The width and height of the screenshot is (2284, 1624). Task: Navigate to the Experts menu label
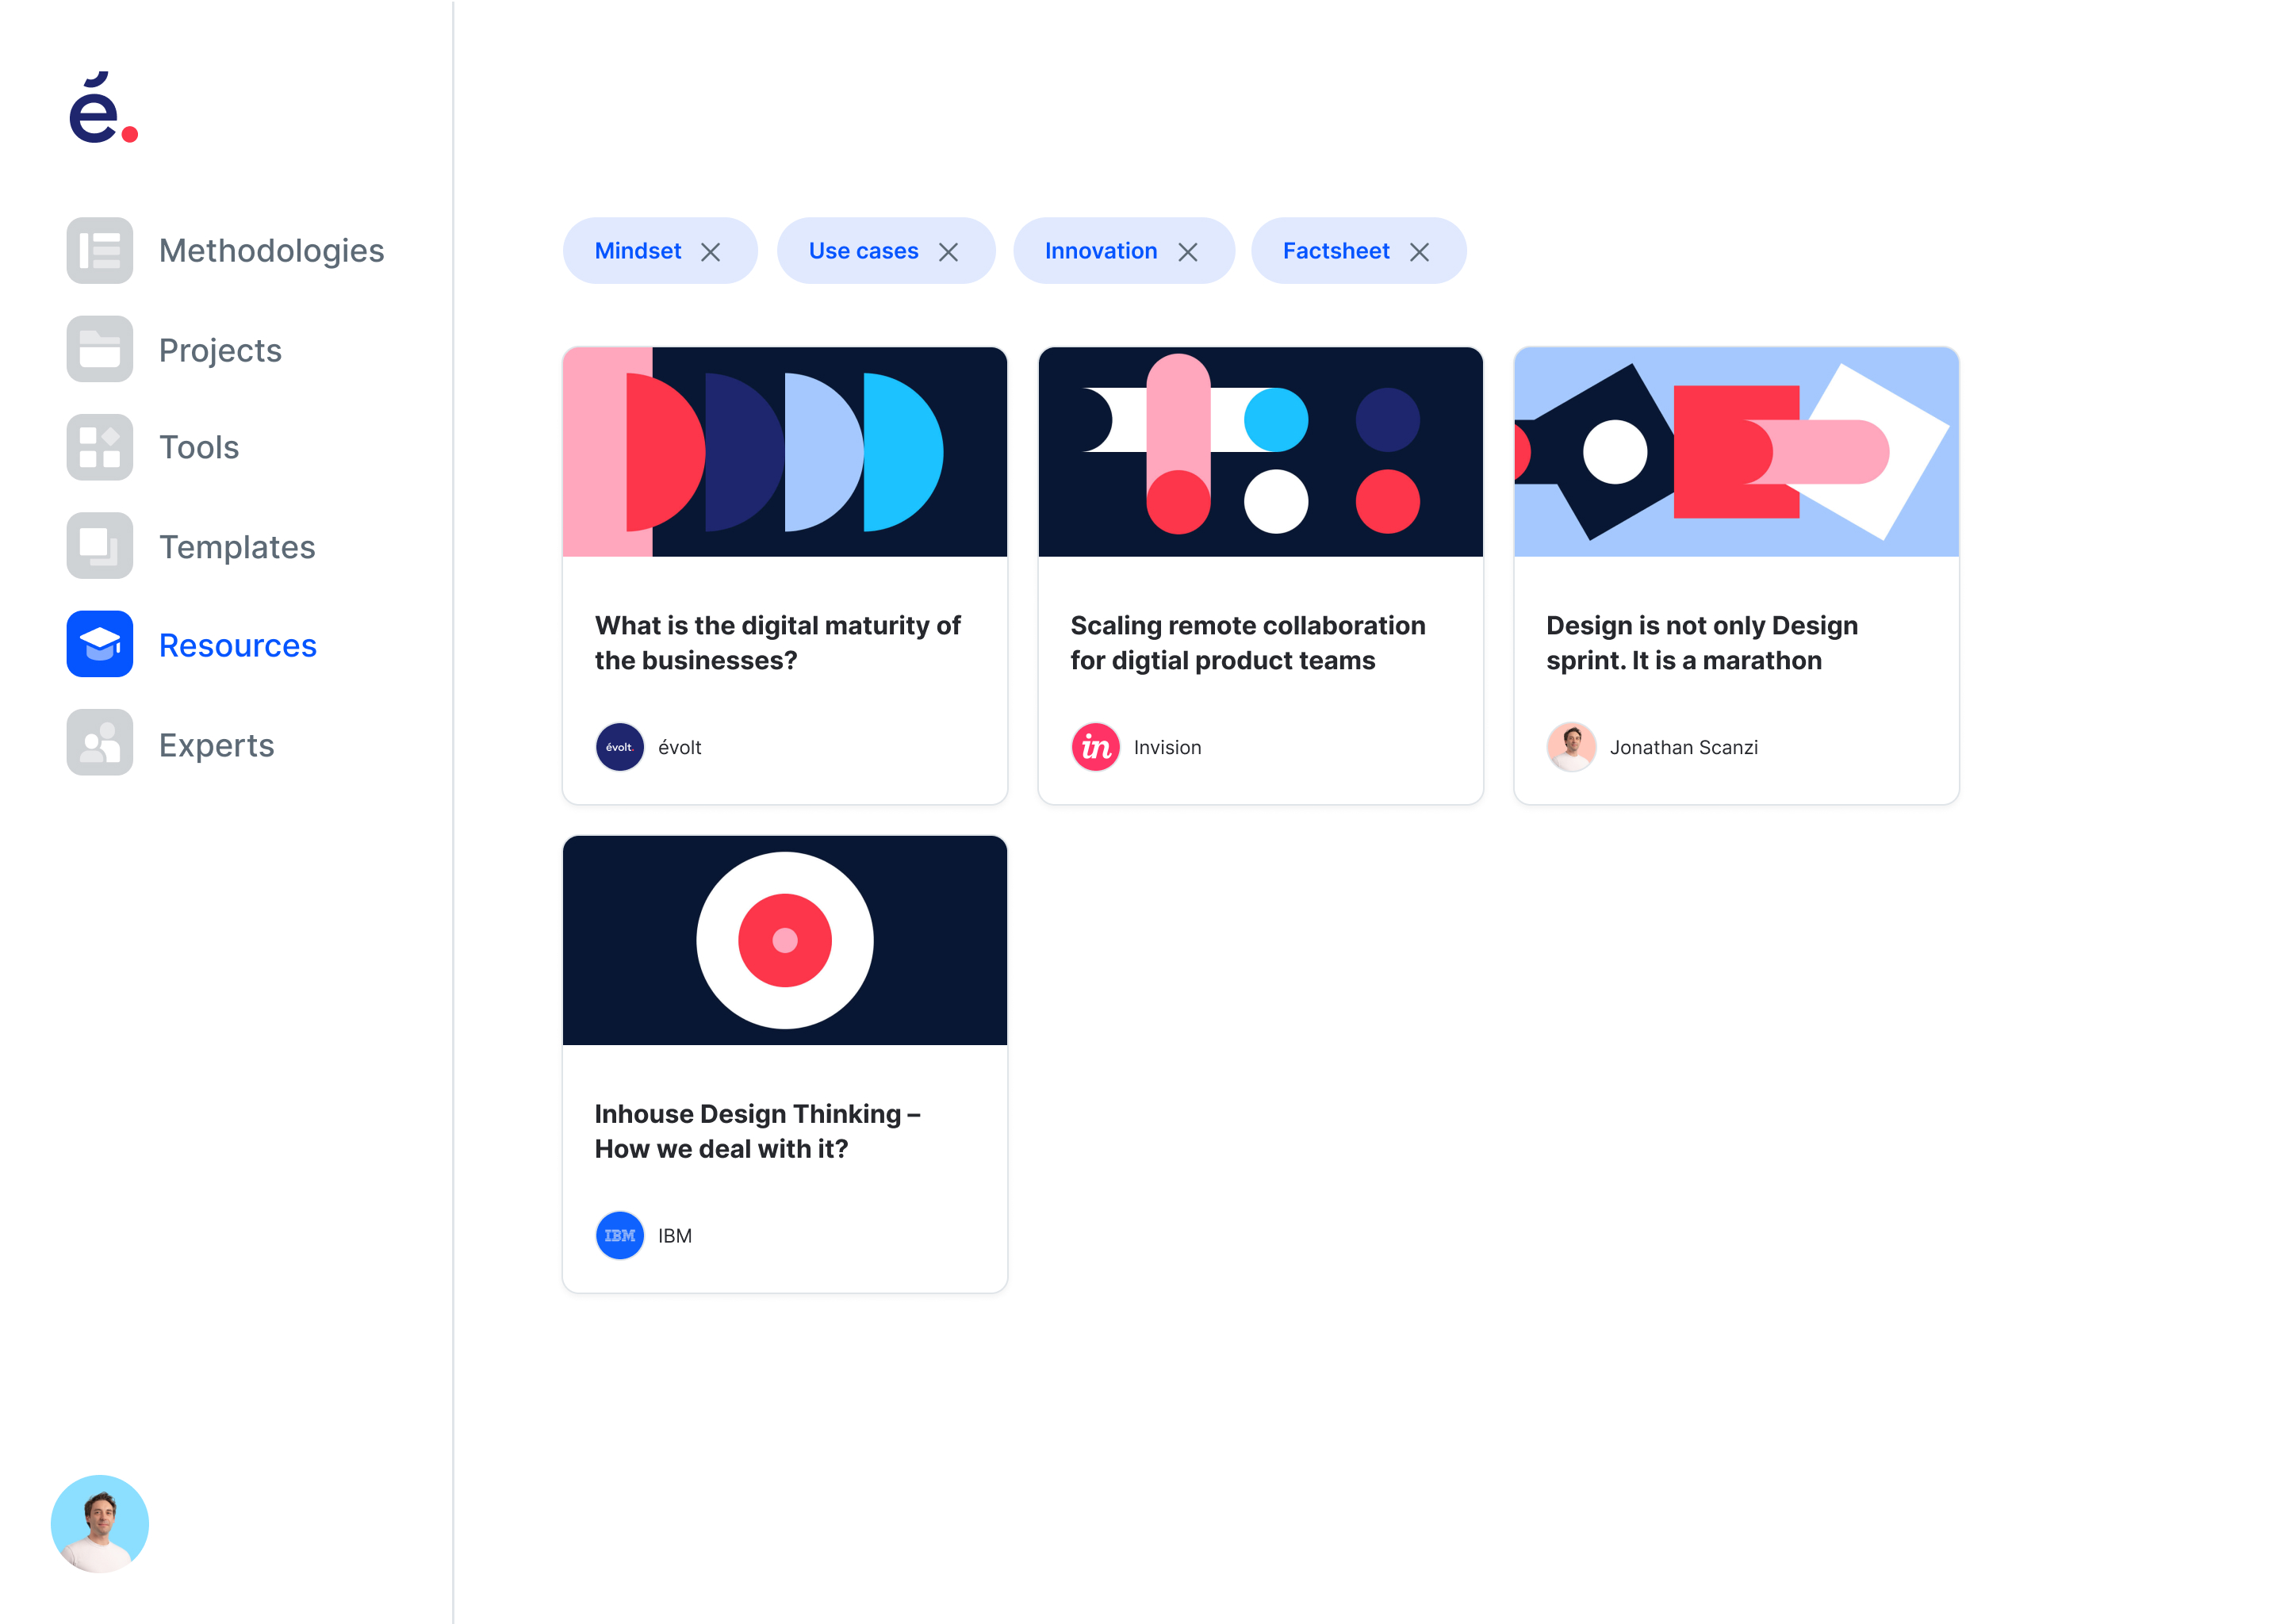216,745
